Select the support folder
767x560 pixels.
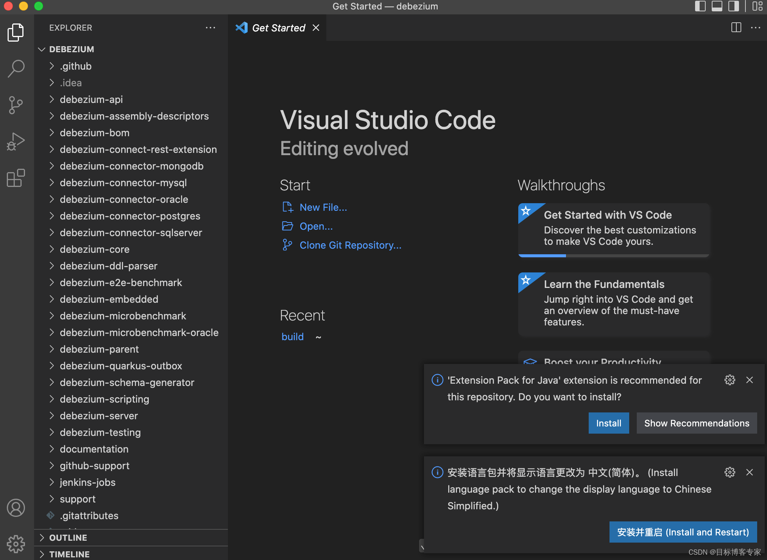pyautogui.click(x=131, y=499)
